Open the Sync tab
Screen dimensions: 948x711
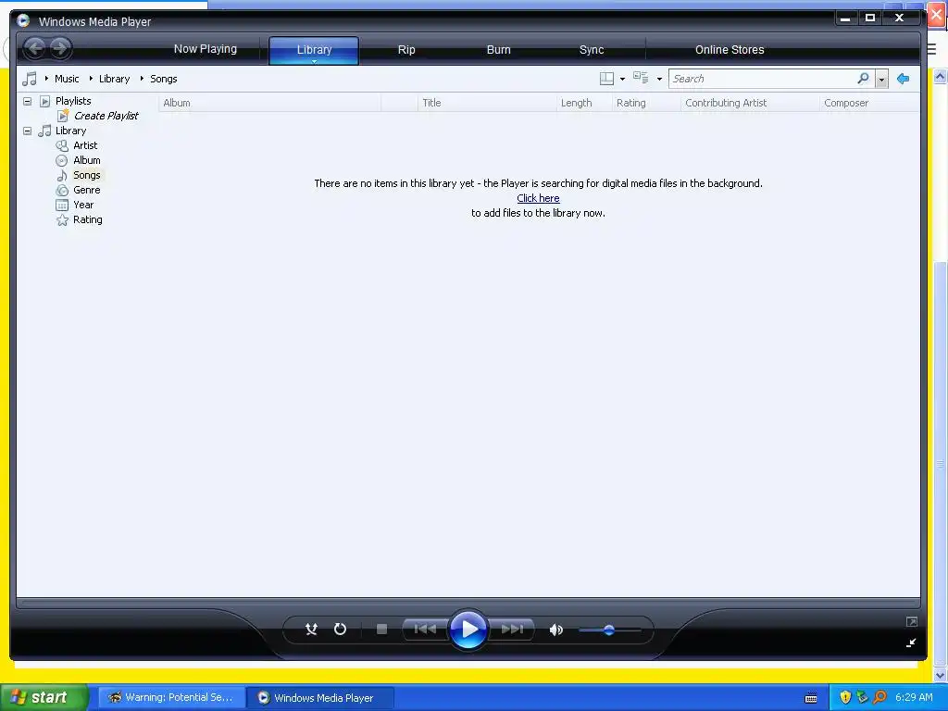pyautogui.click(x=592, y=50)
